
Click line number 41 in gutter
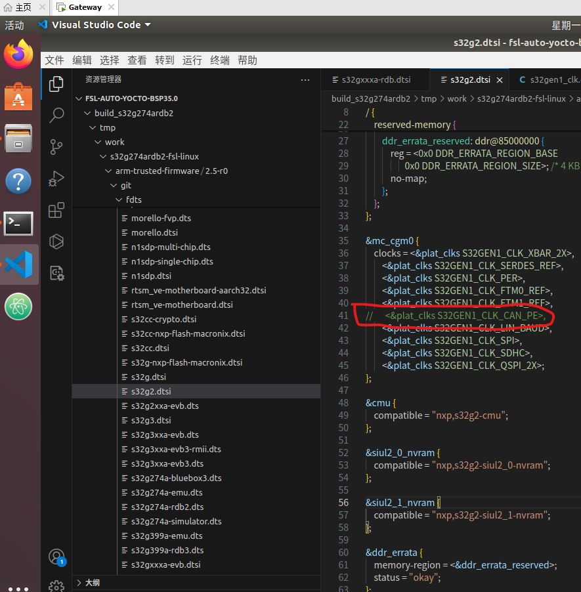343,315
